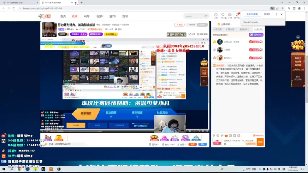
Task: Select the 赛事视频 tab in the stream
Action: (x=137, y=113)
